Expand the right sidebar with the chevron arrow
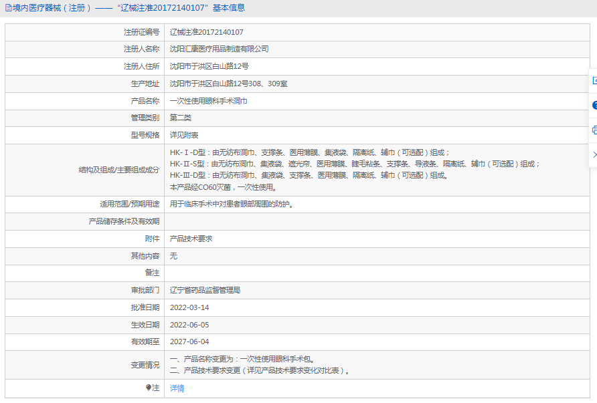Screen dimensions: 597x403 [x=594, y=154]
